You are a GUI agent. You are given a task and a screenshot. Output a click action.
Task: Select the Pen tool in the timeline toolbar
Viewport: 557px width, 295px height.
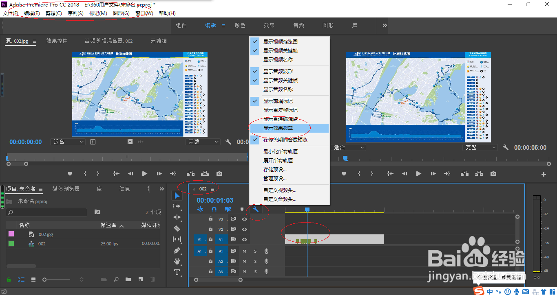click(177, 250)
